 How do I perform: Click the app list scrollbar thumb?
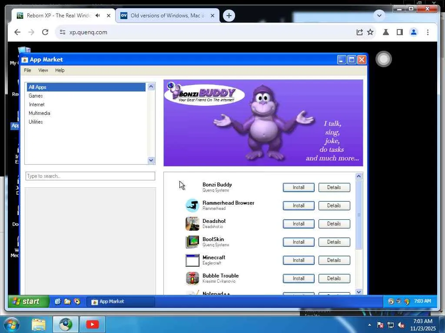(359, 215)
